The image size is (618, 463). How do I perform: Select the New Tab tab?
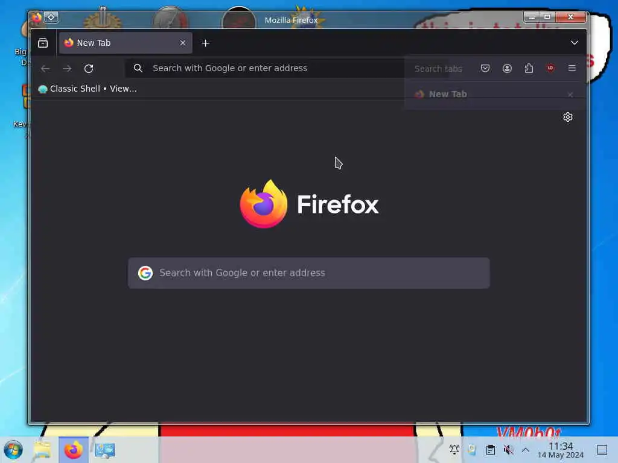(126, 43)
